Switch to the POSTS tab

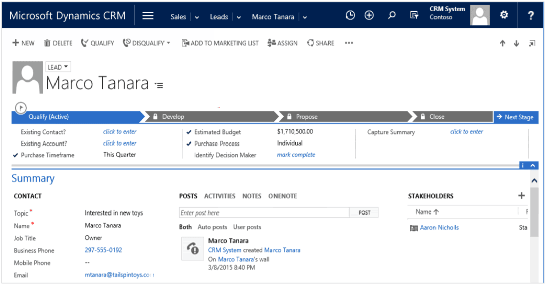point(188,196)
